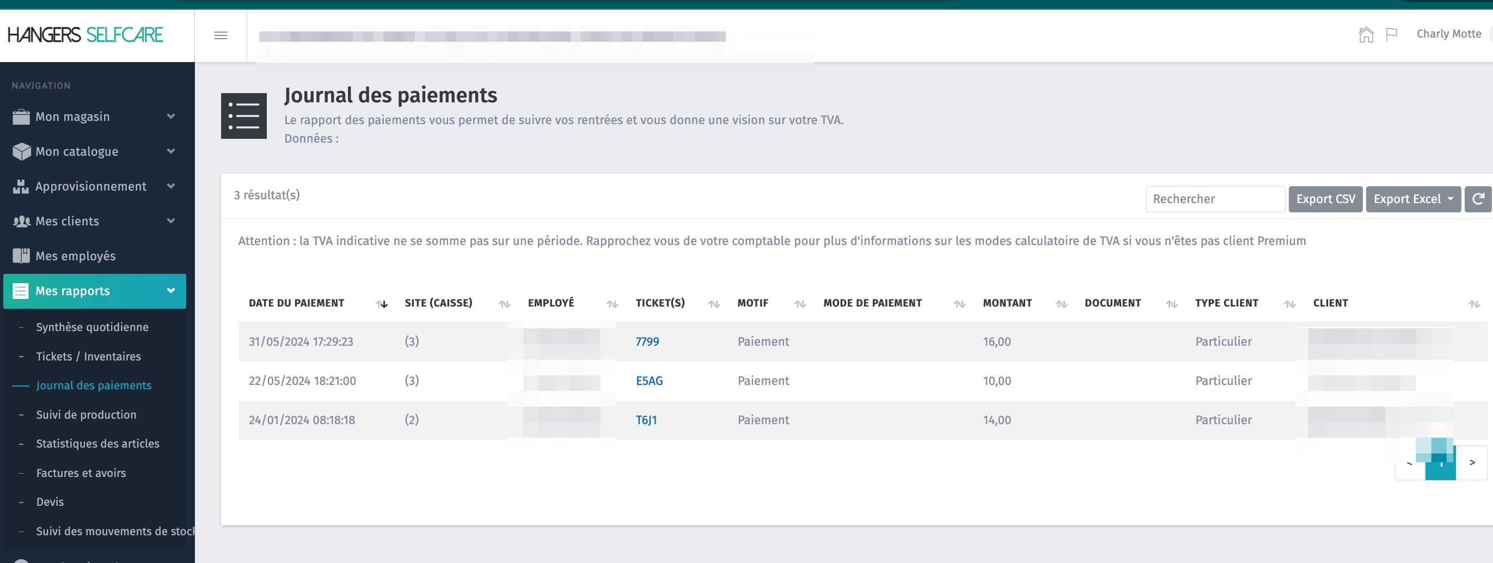Sort by Motif column arrows

pos(800,304)
